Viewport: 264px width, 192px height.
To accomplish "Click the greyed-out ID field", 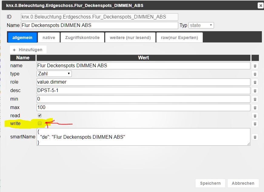I will coord(99,17).
